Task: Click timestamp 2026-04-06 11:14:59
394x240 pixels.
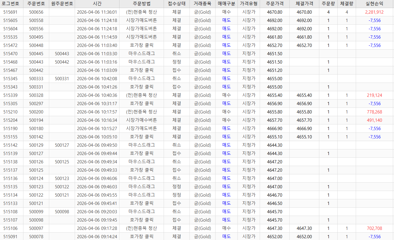Action: (x=97, y=37)
